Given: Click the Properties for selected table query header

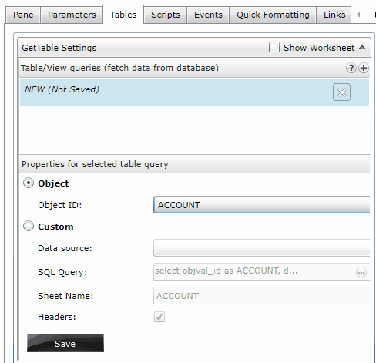Looking at the screenshot, I should pyautogui.click(x=194, y=164).
